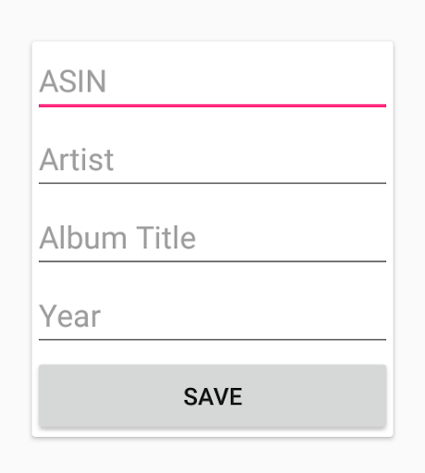Select the Album Title input field
425x473 pixels.
(x=212, y=238)
